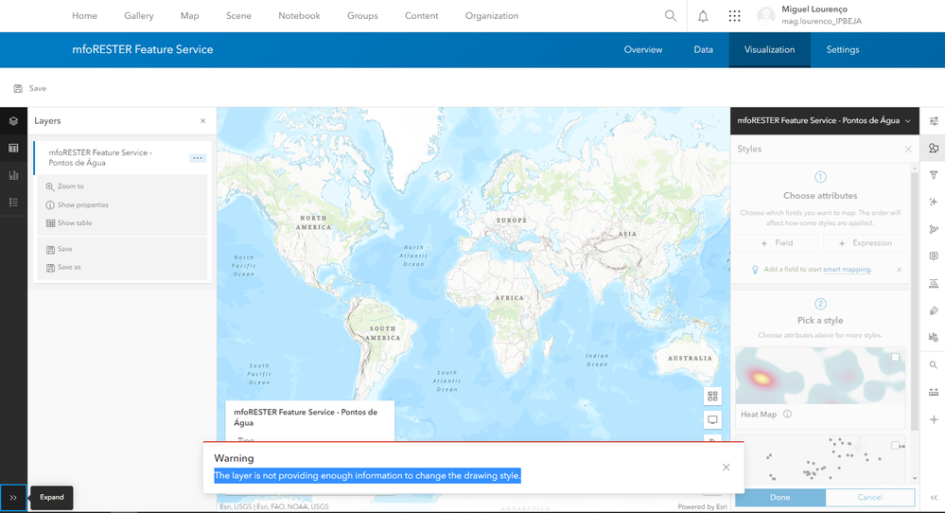Click Labels tag icon in right toolbar
The image size is (945, 513).
(x=934, y=310)
